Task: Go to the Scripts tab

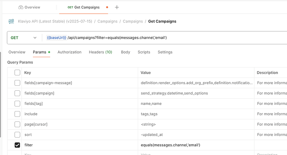Action: point(144,52)
